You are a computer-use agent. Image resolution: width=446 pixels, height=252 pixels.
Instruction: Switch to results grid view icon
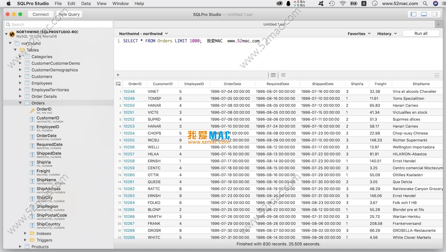click(273, 75)
